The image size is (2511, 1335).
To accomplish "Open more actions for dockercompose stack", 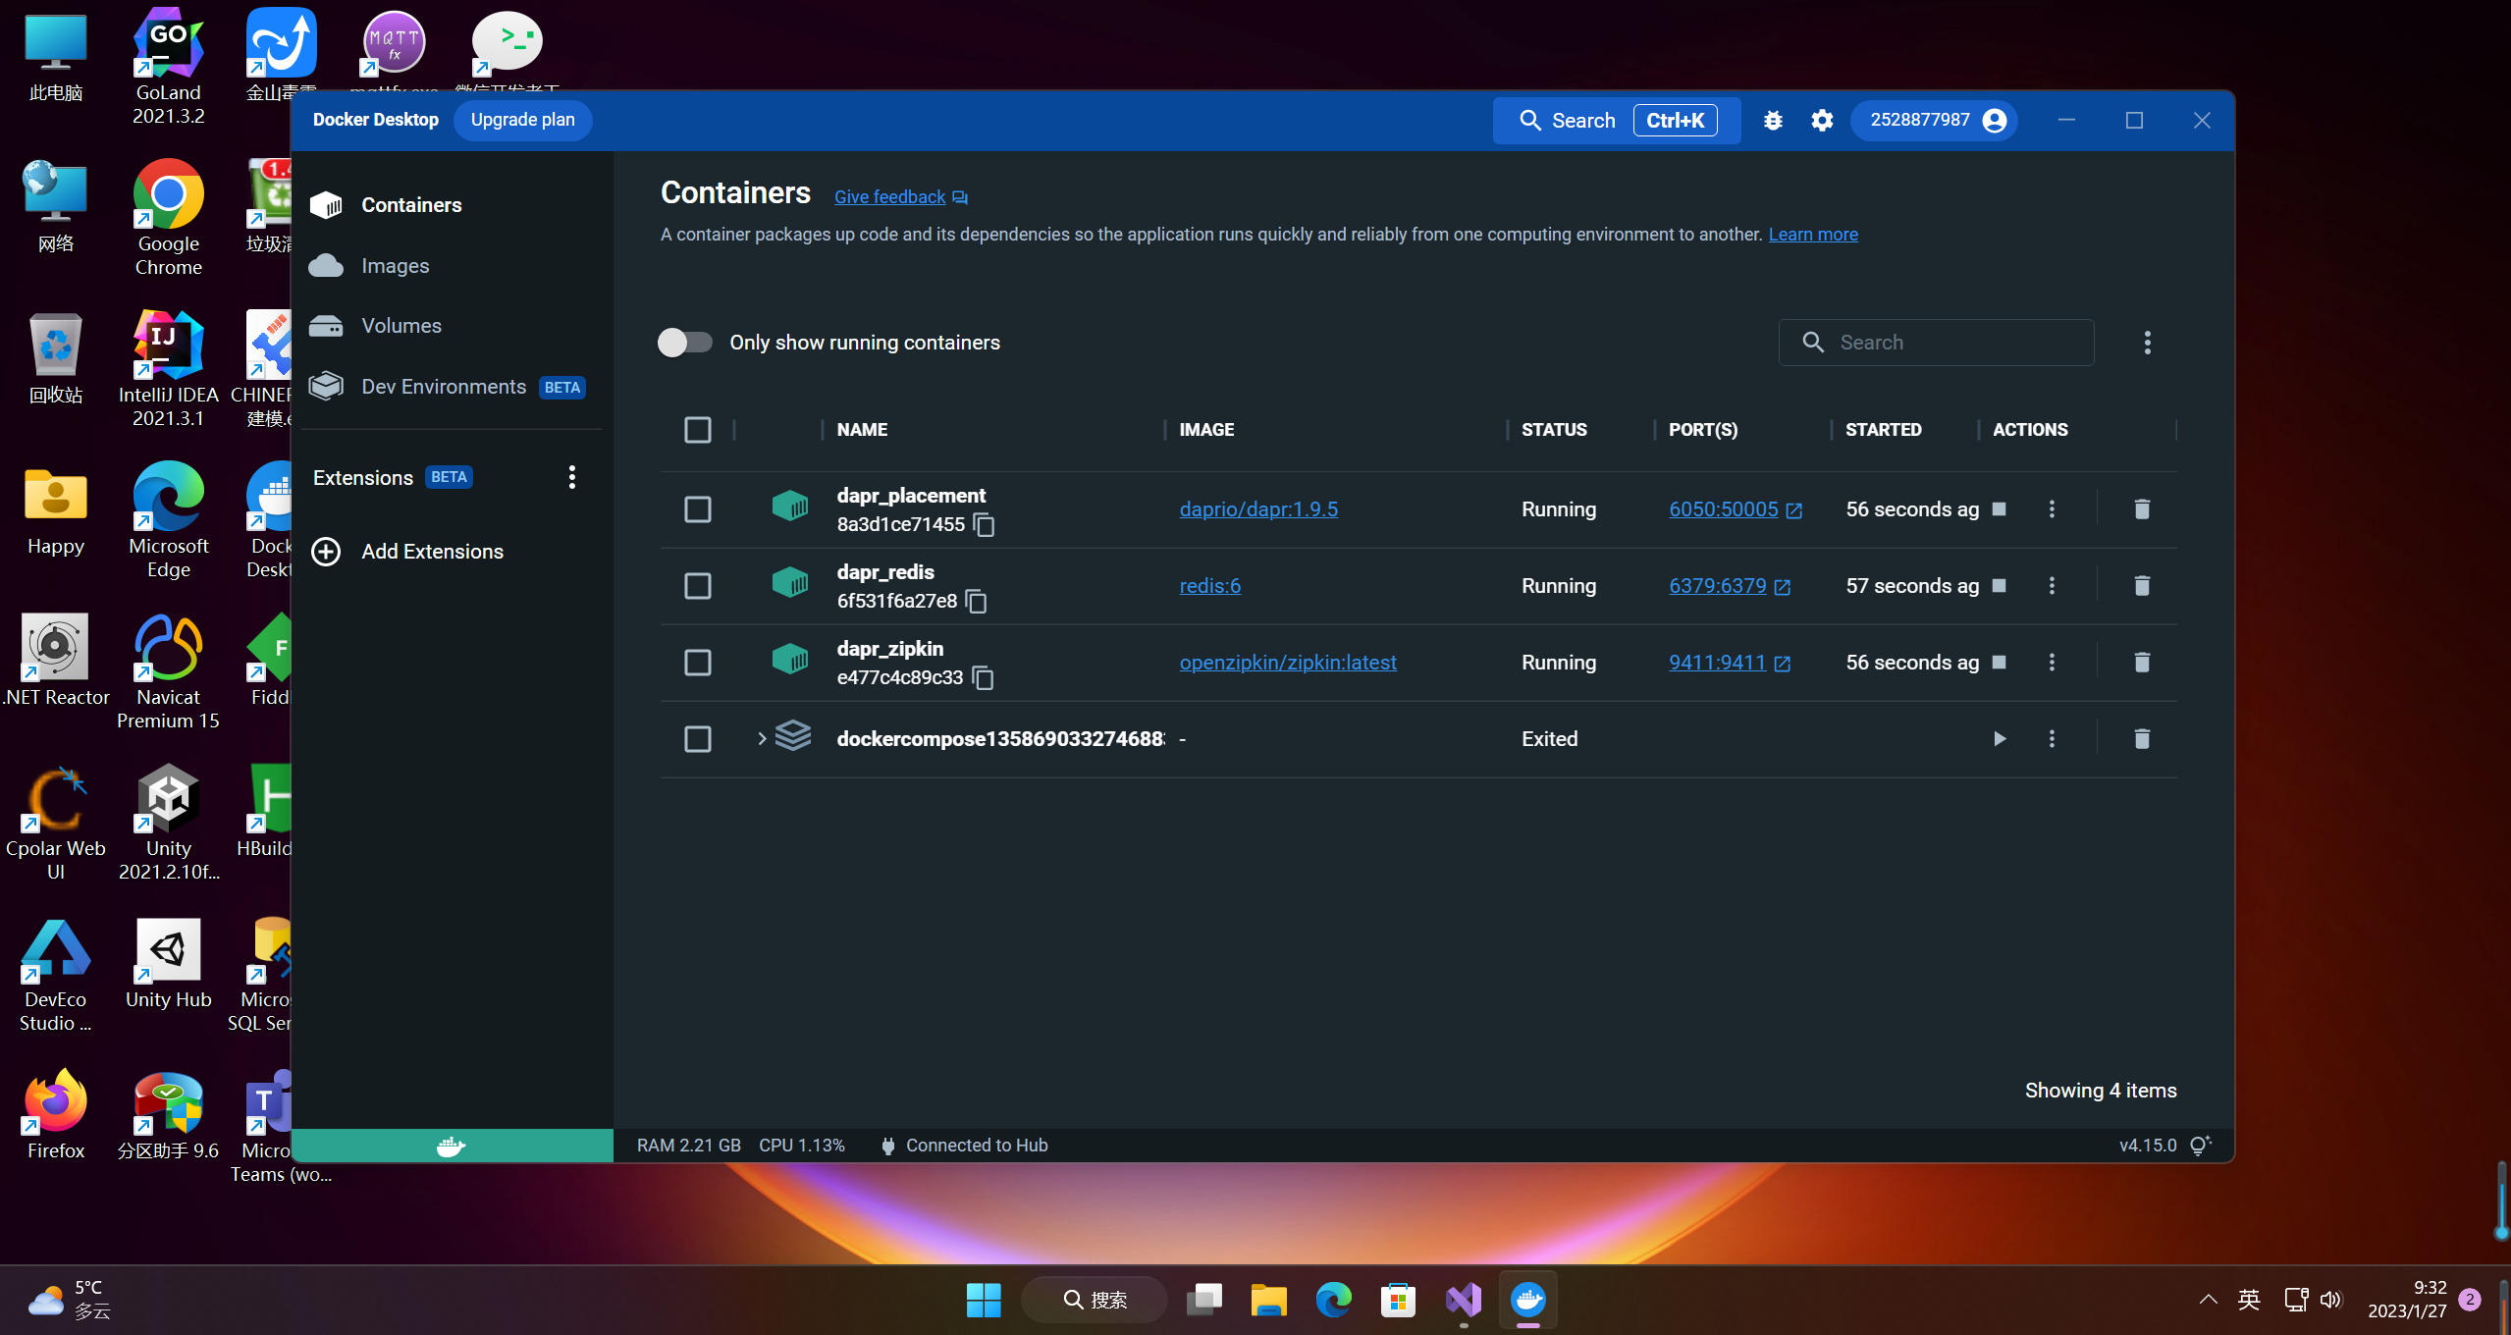I will point(2052,738).
